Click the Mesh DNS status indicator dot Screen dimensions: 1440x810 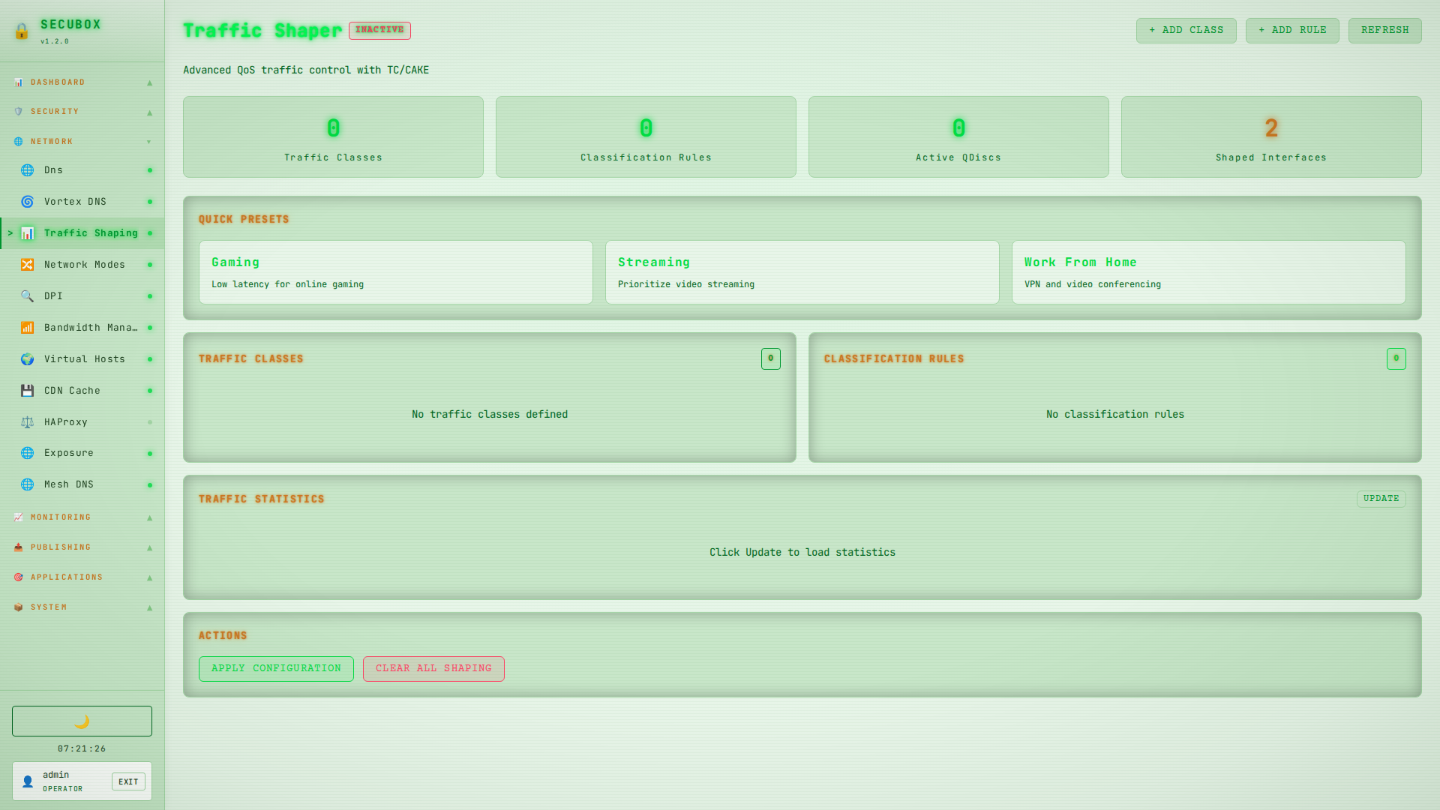tap(150, 485)
